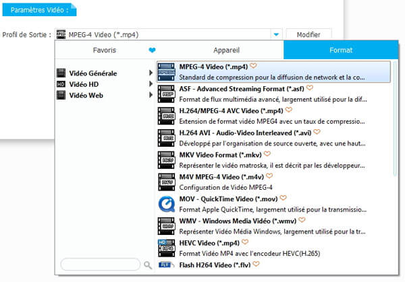Click the Flash H264 Video FLV icon
This screenshot has width=405, height=282.
(167, 266)
